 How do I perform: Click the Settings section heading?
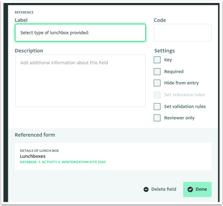(x=165, y=51)
